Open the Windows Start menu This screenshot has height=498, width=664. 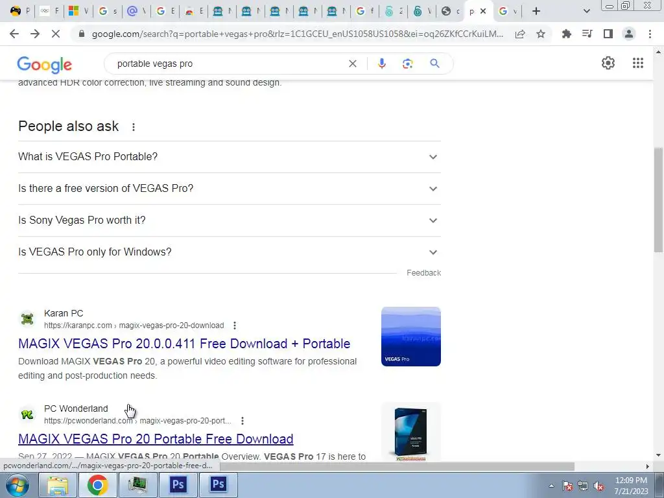pos(17,485)
